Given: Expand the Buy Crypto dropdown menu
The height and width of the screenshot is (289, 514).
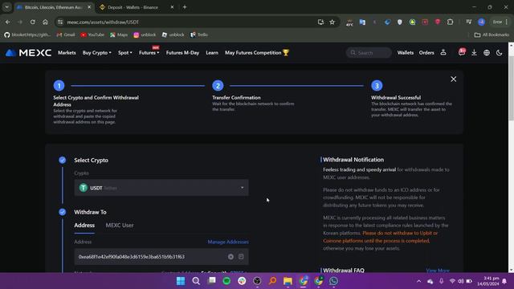Looking at the screenshot, I should pyautogui.click(x=96, y=52).
